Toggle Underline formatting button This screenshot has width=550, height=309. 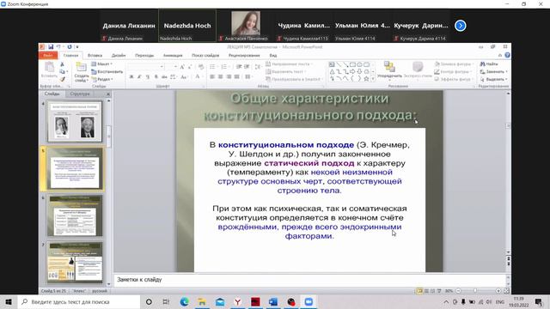pyautogui.click(x=147, y=76)
